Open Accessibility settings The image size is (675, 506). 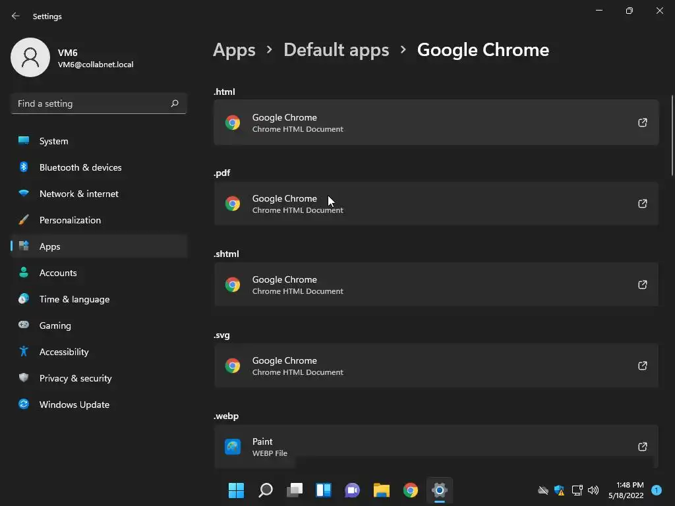click(x=99, y=352)
